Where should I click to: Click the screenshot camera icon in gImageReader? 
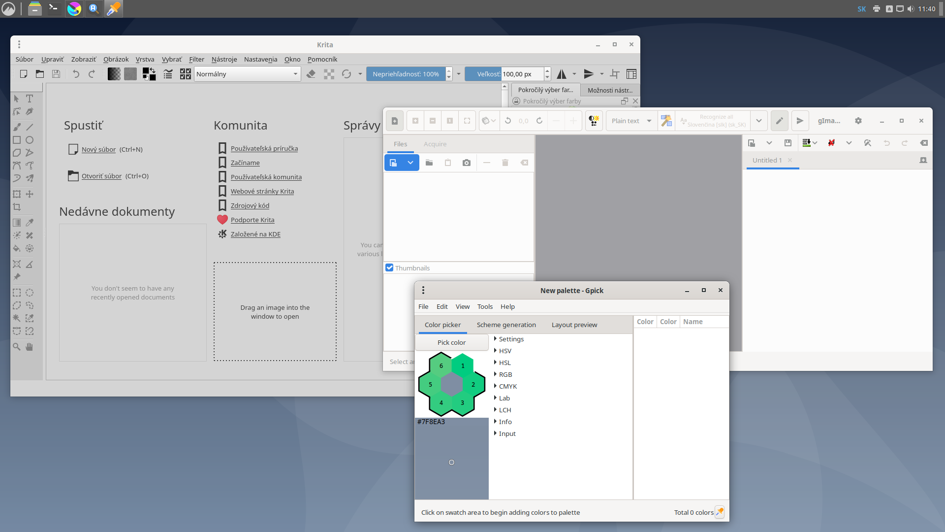(x=467, y=163)
